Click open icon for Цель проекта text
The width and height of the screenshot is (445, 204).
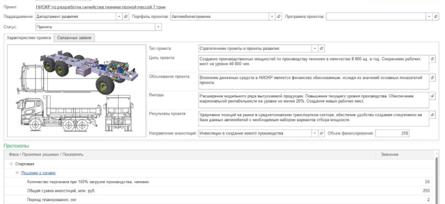(433, 59)
